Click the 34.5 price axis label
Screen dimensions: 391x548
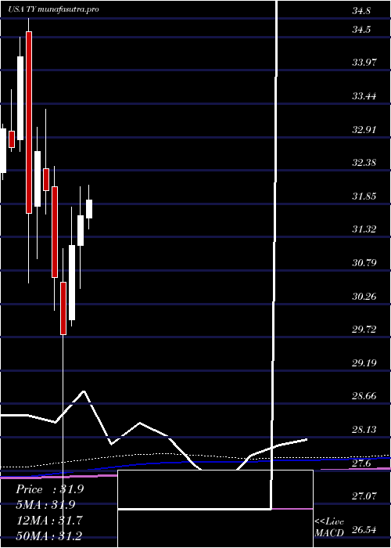[361, 30]
